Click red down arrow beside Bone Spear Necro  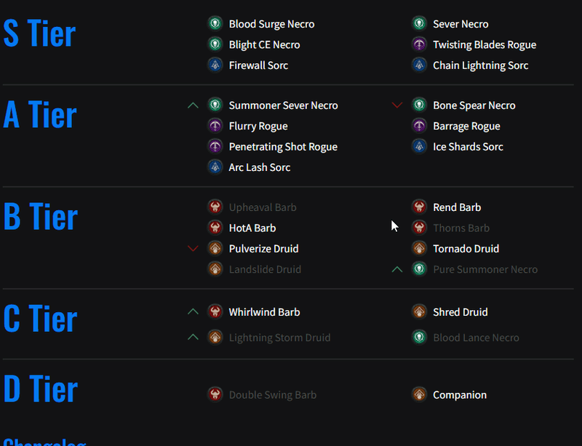point(397,105)
